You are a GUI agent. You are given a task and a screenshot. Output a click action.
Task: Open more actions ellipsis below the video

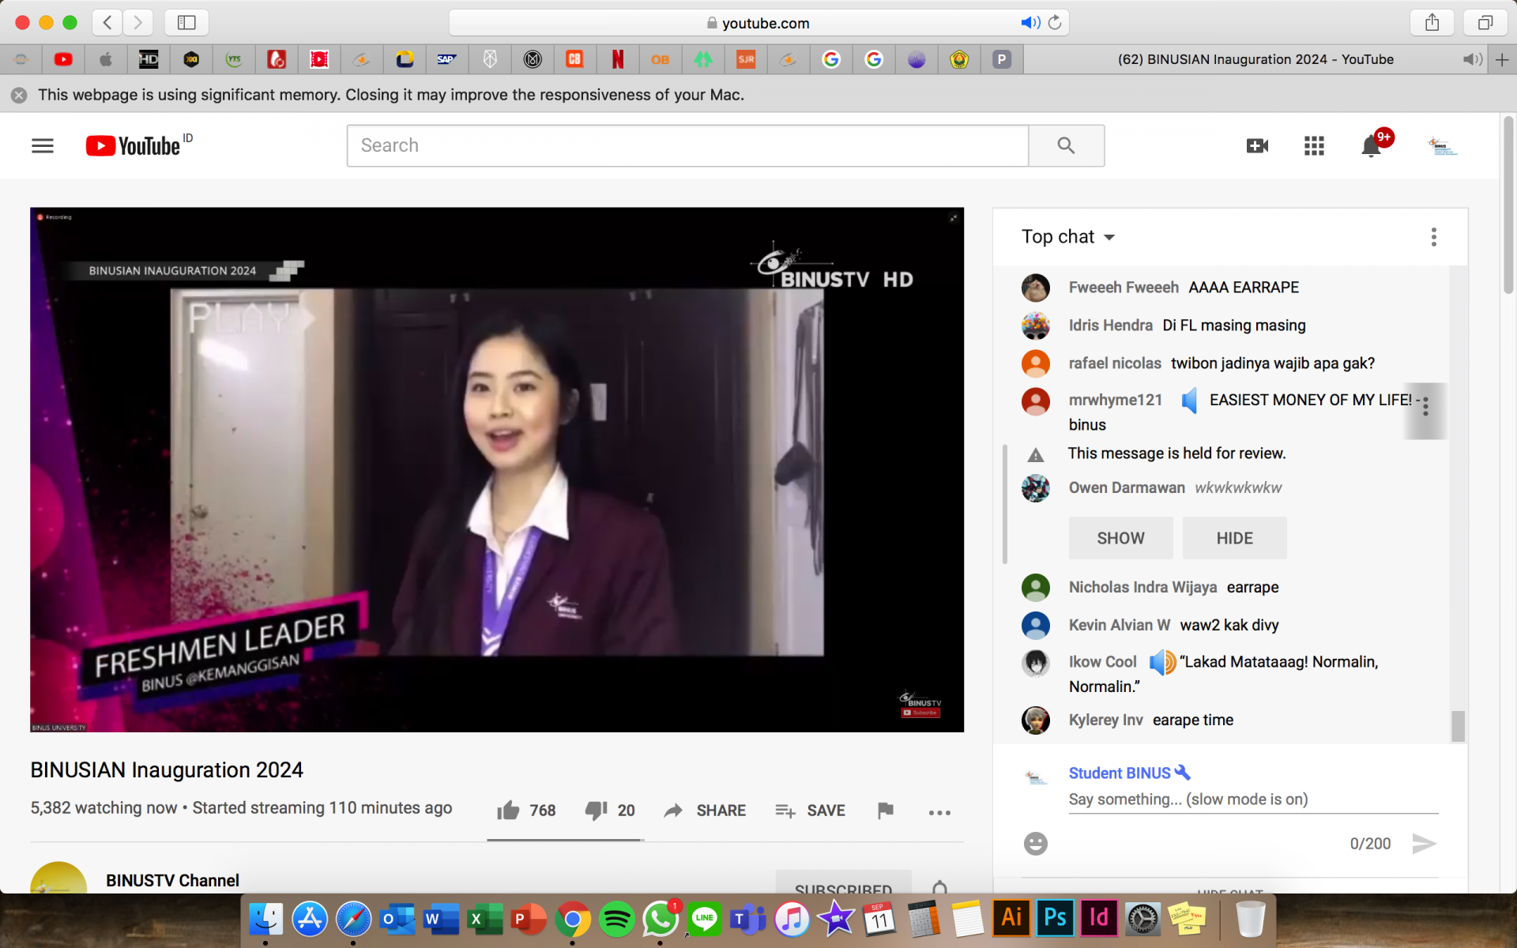coord(939,812)
